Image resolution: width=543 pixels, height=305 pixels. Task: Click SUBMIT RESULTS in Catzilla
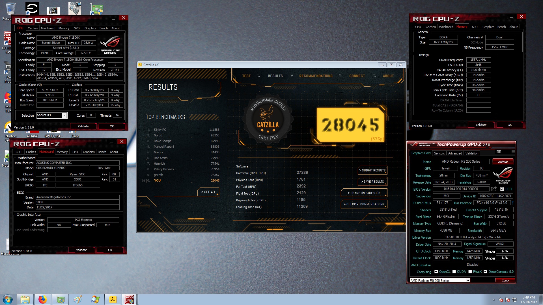pyautogui.click(x=372, y=170)
